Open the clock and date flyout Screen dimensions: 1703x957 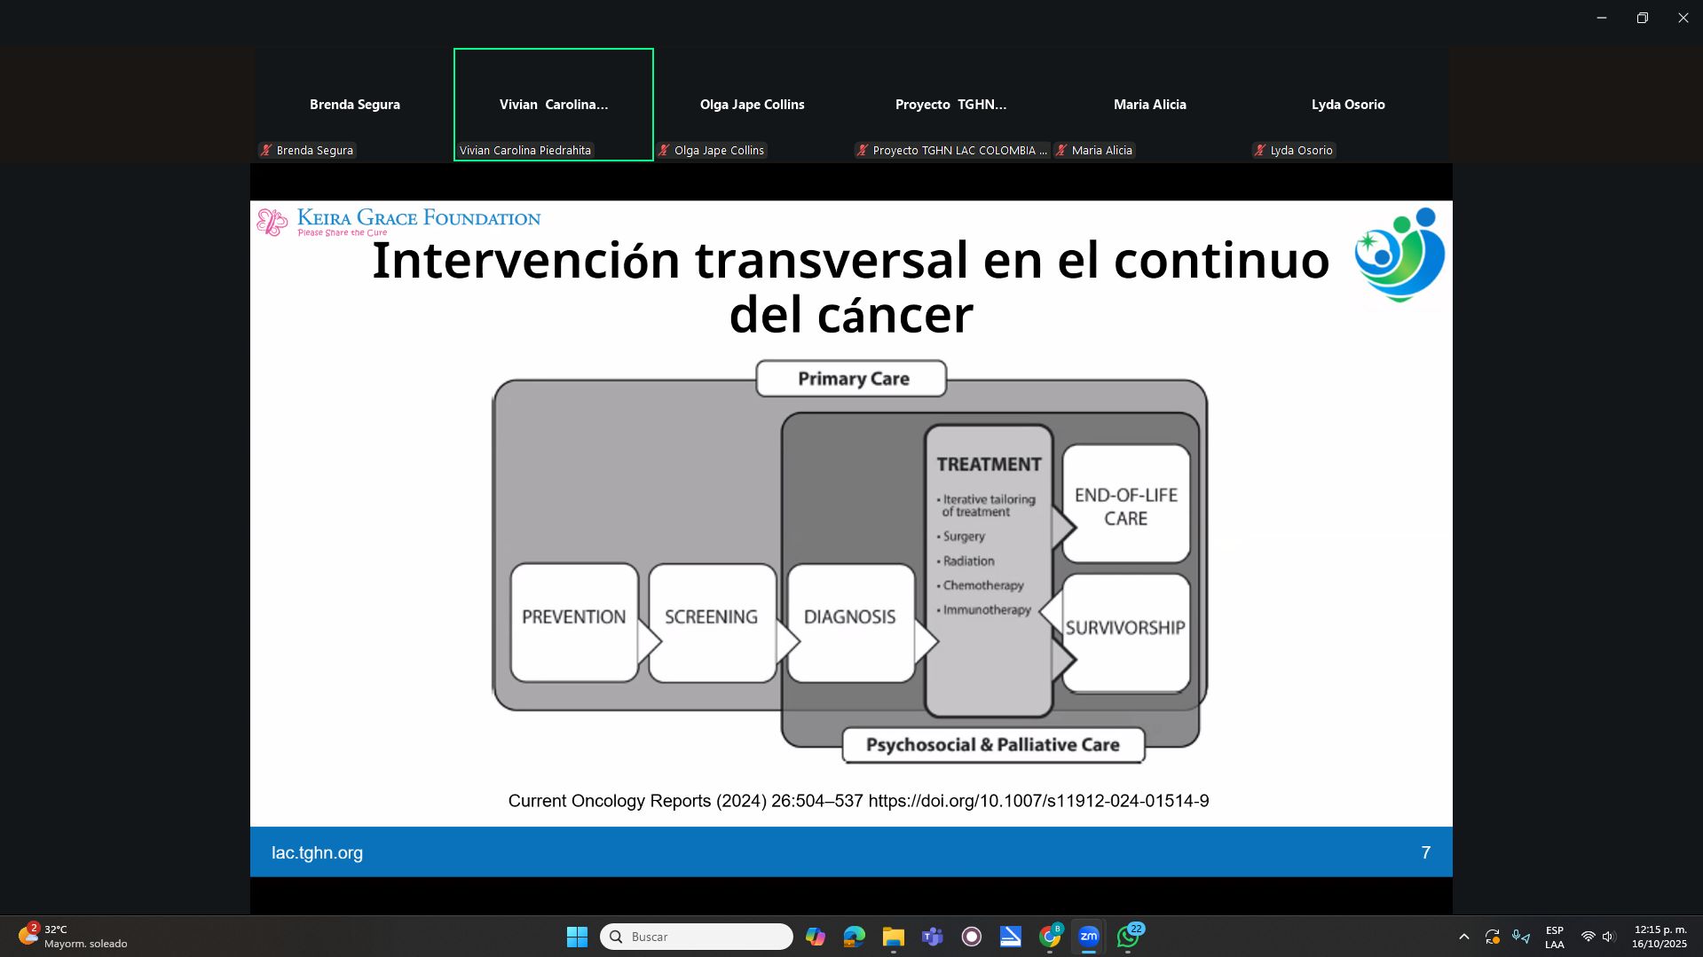coord(1659,937)
